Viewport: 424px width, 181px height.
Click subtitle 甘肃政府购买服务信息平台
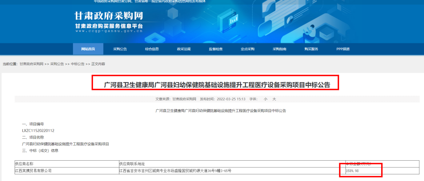109,26
